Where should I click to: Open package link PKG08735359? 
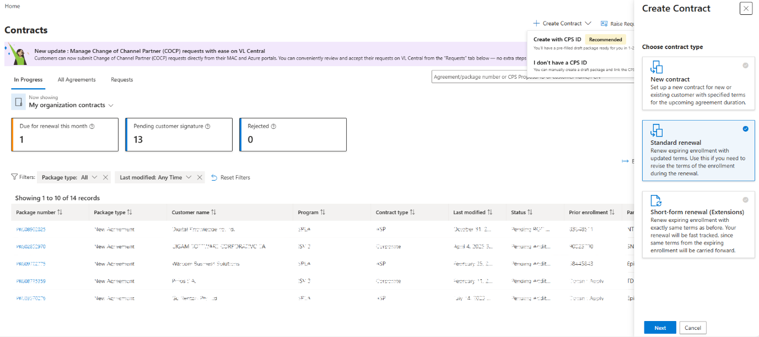coord(31,281)
